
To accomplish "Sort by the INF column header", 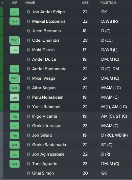I will point(15,3).
